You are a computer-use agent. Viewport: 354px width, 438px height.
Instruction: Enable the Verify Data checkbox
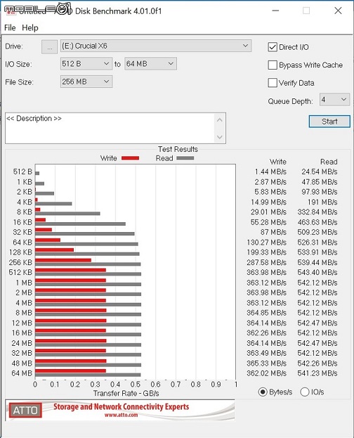coord(273,83)
